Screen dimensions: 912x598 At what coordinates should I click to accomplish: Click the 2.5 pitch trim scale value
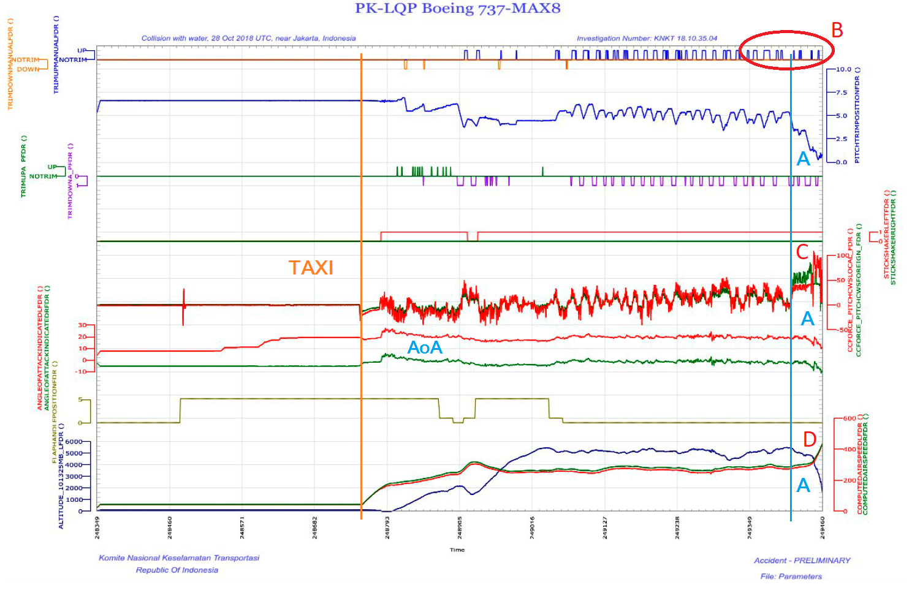click(x=842, y=139)
